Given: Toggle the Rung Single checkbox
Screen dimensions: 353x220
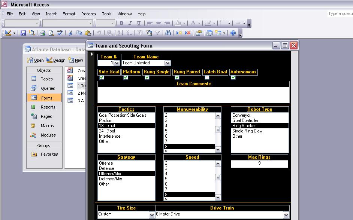Looking at the screenshot, I should point(147,77).
